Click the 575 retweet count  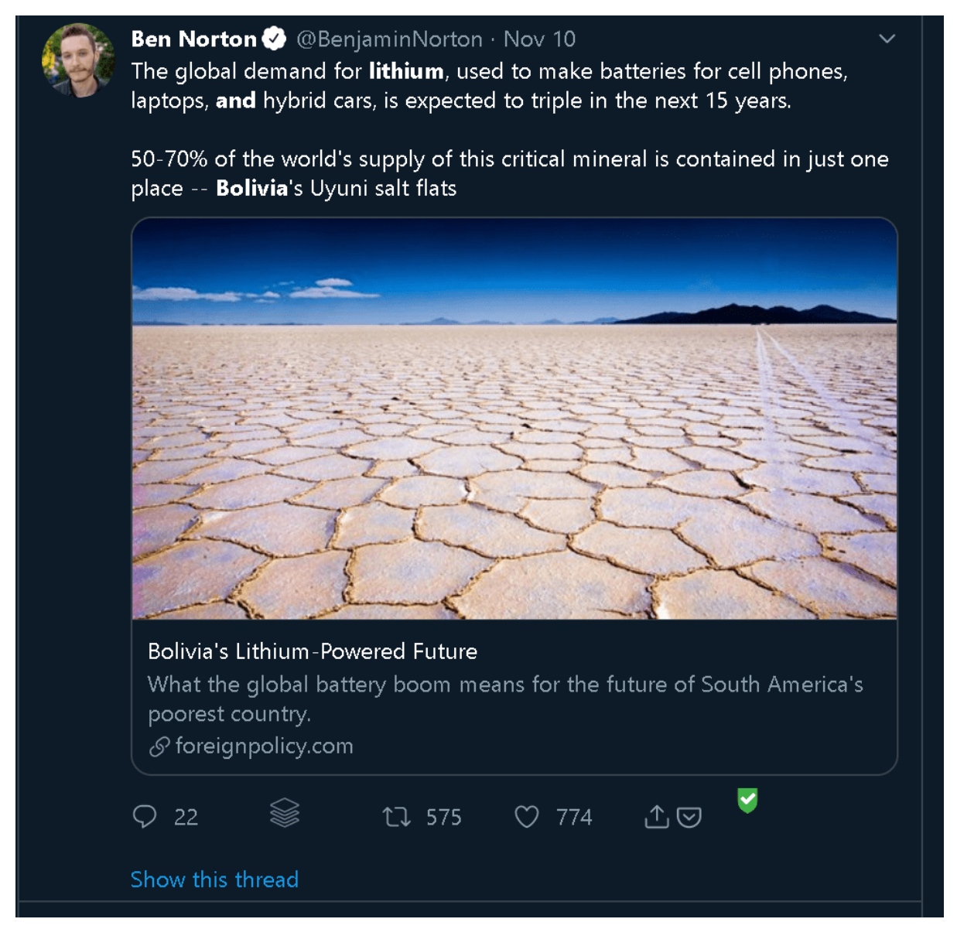(x=443, y=818)
